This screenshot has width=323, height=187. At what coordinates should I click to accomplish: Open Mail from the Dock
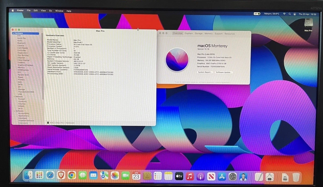point(93,176)
